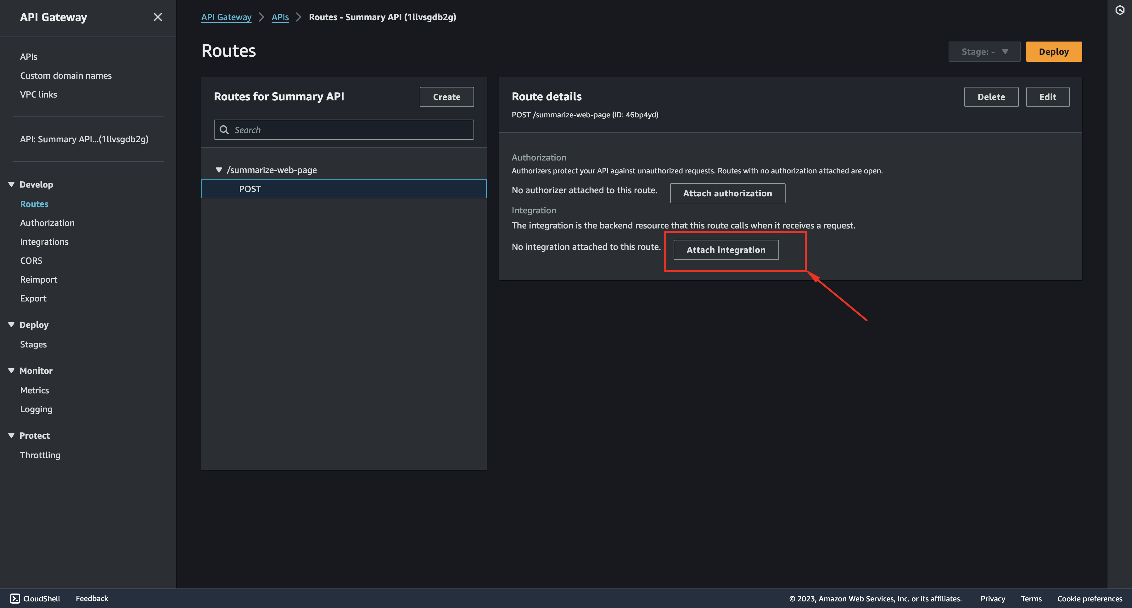Click Attach authorization
Screen dimensions: 1132x608
point(727,193)
